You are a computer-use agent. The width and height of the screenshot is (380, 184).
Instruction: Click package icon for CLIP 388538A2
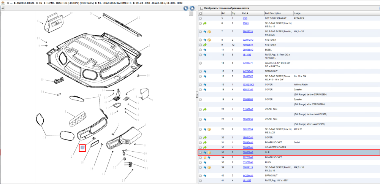pyautogui.click(x=209, y=152)
